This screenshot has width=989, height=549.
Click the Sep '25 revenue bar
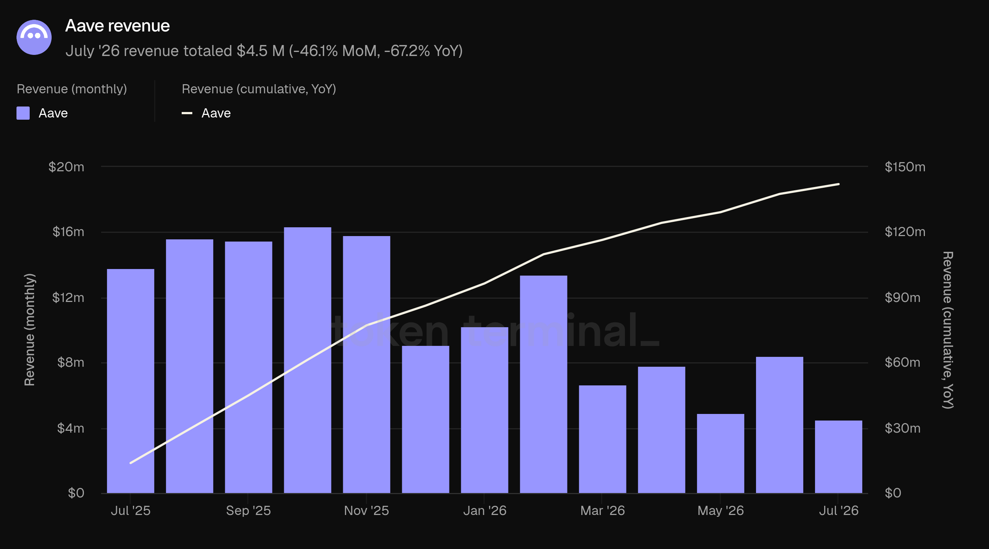(248, 367)
